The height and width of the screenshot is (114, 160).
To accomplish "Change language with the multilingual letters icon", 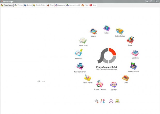I will click(102, 101).
